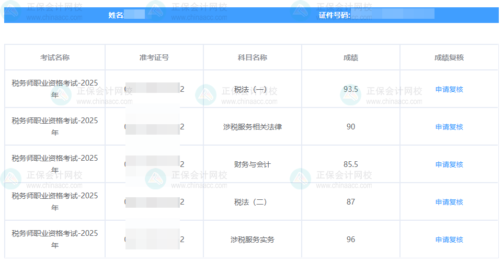Click the 财务与会计 subject cell
This screenshot has width=503, height=263.
point(253,164)
